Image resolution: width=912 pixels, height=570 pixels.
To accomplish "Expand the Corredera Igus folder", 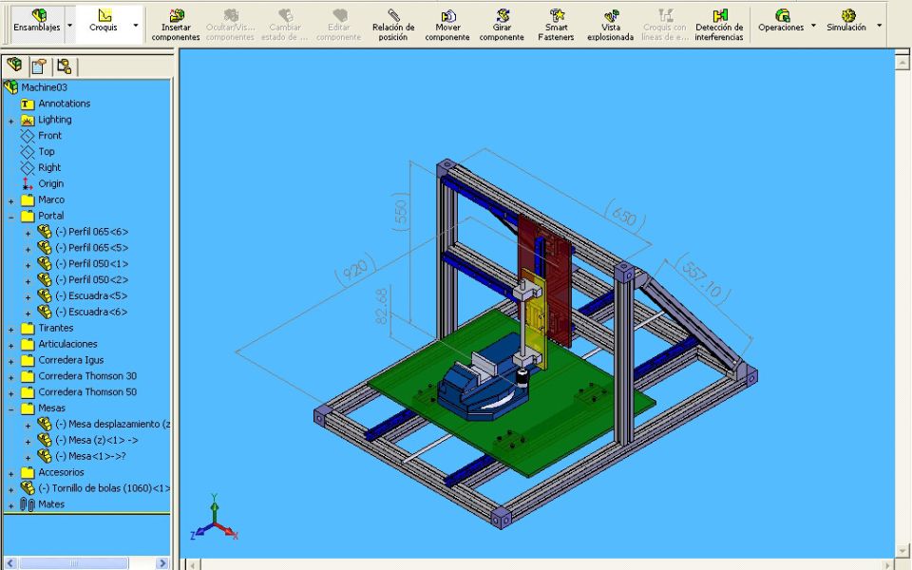I will coord(11,361).
